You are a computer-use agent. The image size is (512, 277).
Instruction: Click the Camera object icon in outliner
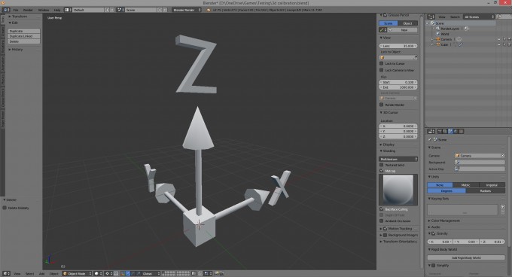438,39
